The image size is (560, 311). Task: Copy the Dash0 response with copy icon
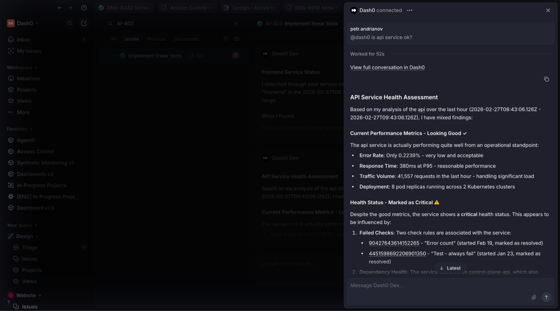(546, 79)
